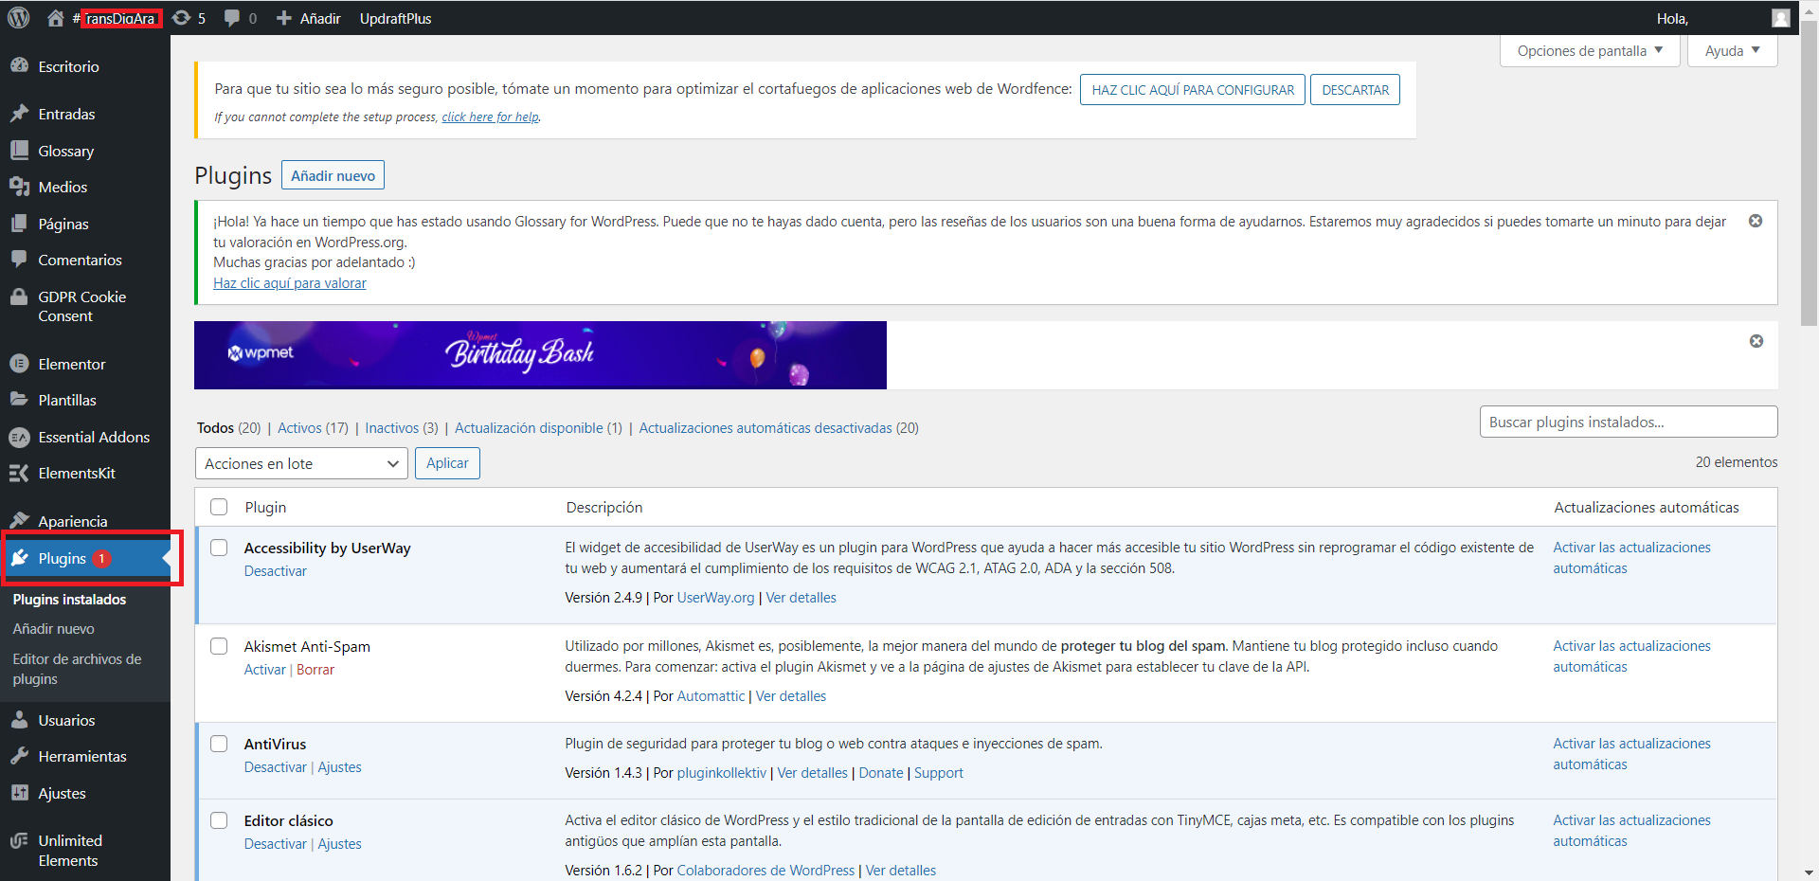The width and height of the screenshot is (1819, 881).
Task: Click the Buscar plugins instalados search field
Action: [1629, 422]
